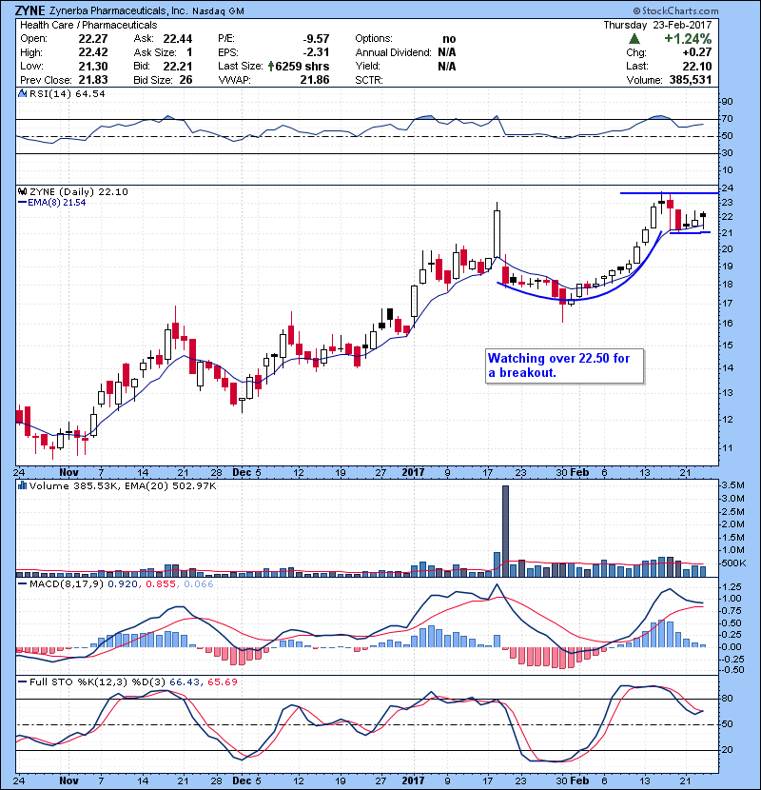Click the 'Nov' label on bottom date axis
The image size is (761, 790).
(68, 780)
